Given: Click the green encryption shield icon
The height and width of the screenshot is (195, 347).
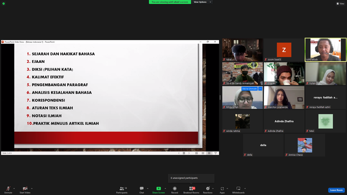Looking at the screenshot, I should [4, 4].
